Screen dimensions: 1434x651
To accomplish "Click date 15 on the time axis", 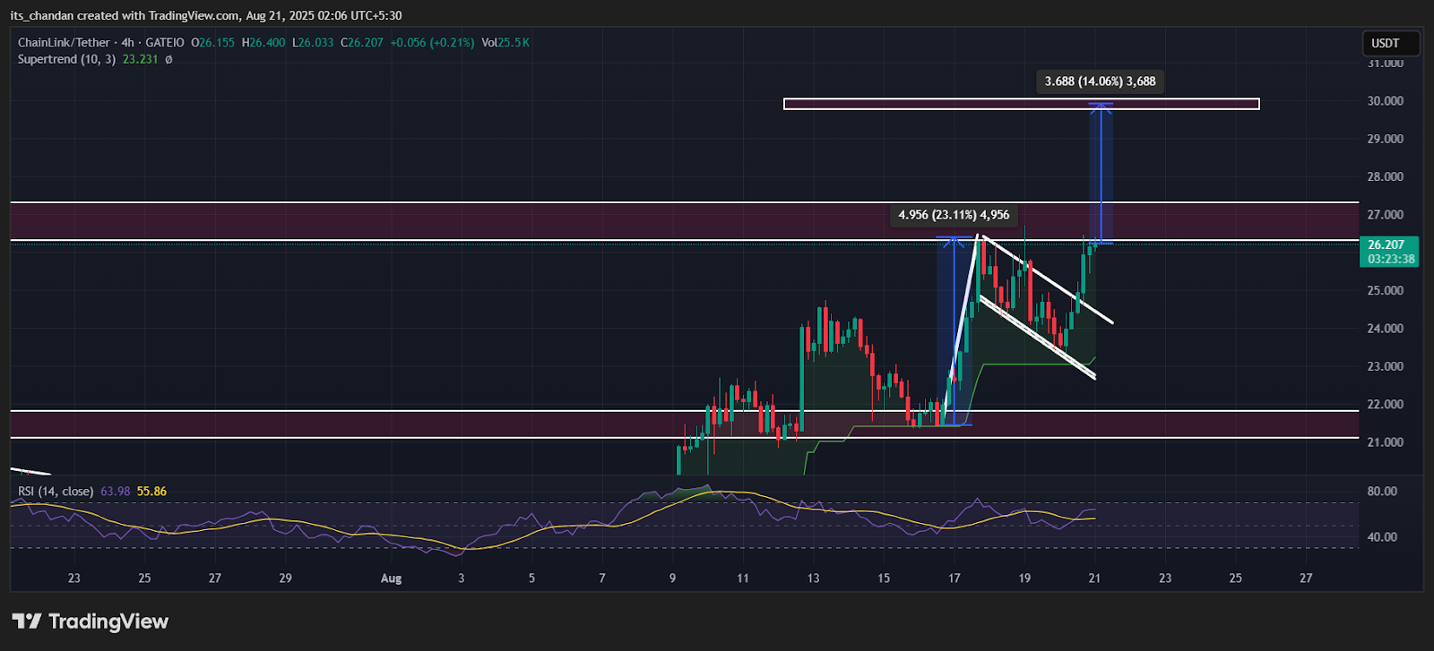I will point(884,578).
